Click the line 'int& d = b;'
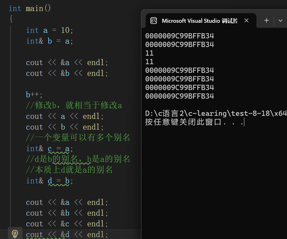The width and height of the screenshot is (287, 239). pos(49,181)
